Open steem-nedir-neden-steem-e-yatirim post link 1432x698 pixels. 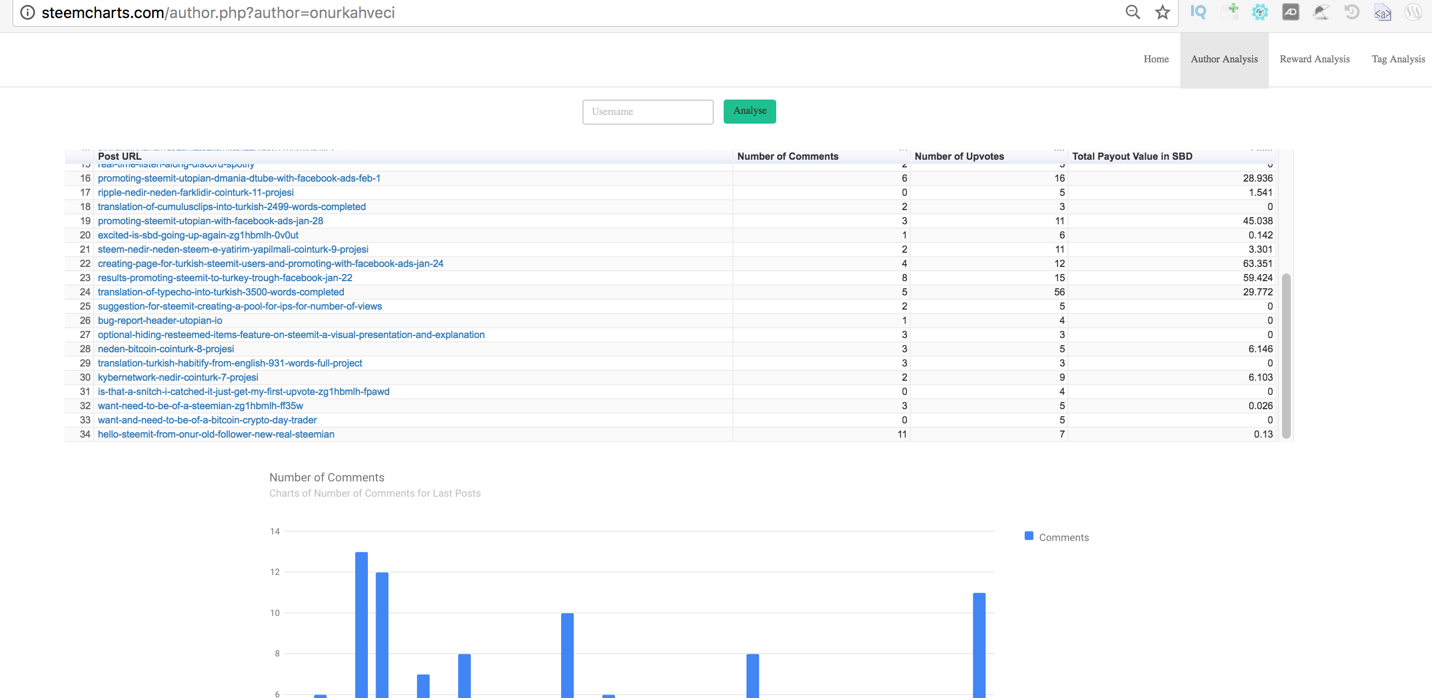233,249
